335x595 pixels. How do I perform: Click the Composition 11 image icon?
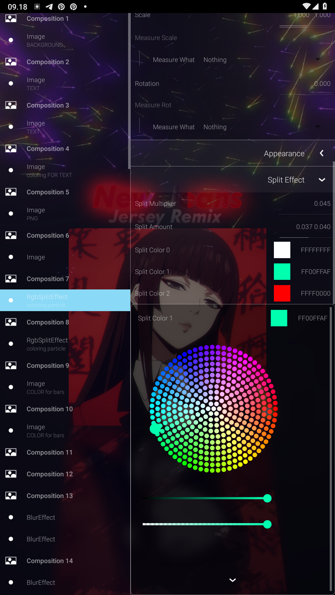(x=11, y=452)
